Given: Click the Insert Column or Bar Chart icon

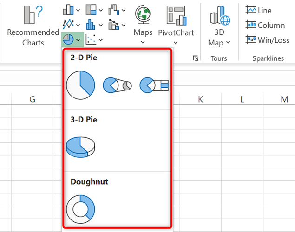Looking at the screenshot, I should [x=68, y=9].
